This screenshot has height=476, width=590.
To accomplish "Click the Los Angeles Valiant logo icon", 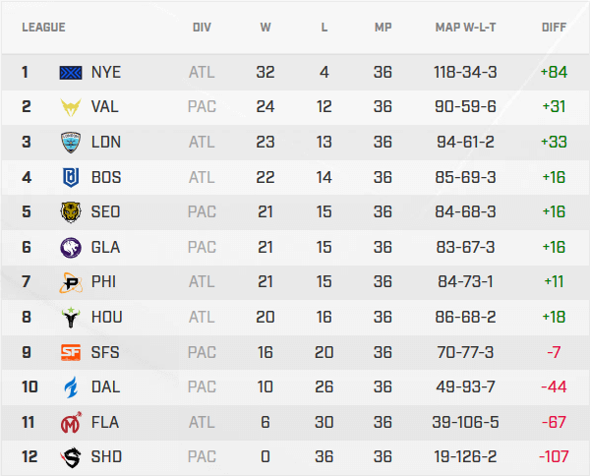I will 72,107.
